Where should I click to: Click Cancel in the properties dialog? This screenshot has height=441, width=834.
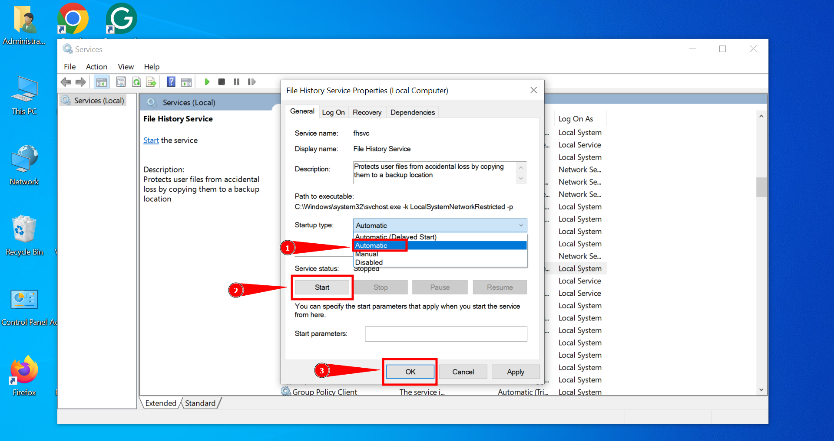pyautogui.click(x=463, y=372)
